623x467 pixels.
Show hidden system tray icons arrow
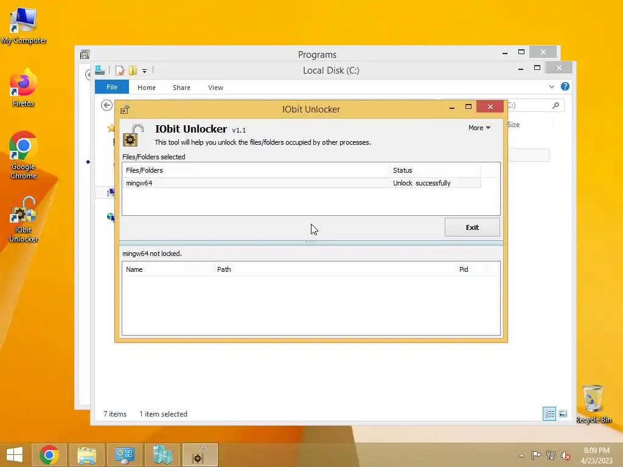coord(521,455)
